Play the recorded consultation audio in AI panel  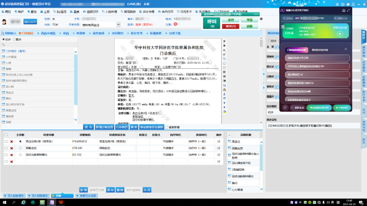[340, 34]
